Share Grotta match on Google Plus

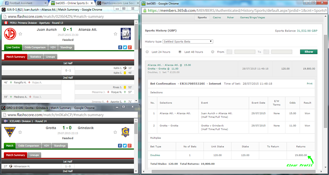click(130, 146)
